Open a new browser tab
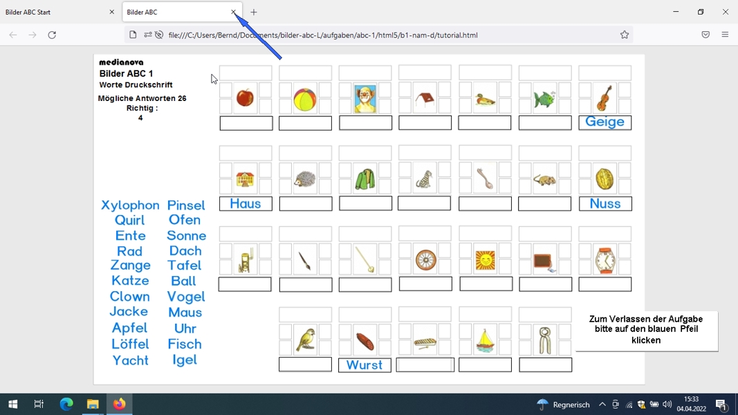738x415 pixels. click(x=254, y=12)
